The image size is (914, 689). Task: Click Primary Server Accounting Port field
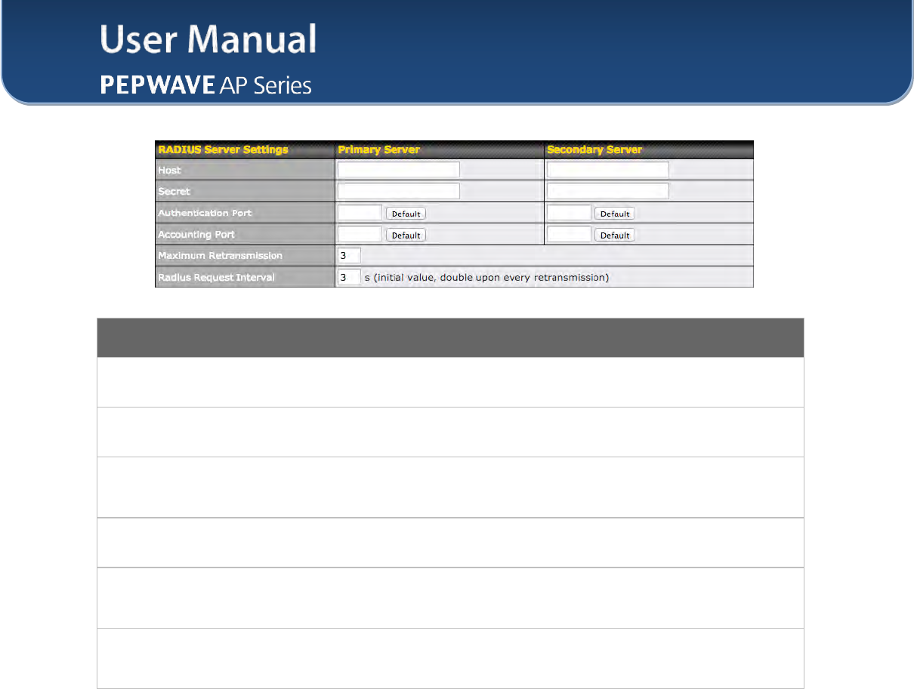(360, 234)
